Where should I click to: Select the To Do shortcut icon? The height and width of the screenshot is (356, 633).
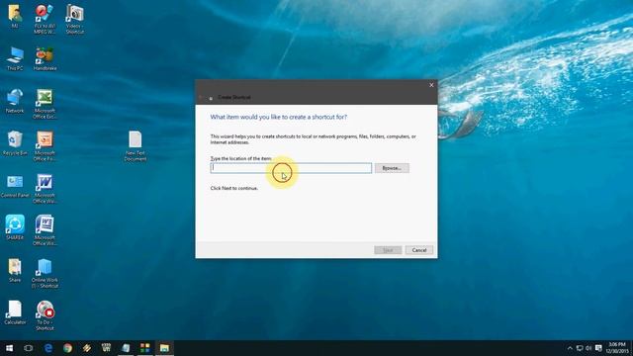45,315
